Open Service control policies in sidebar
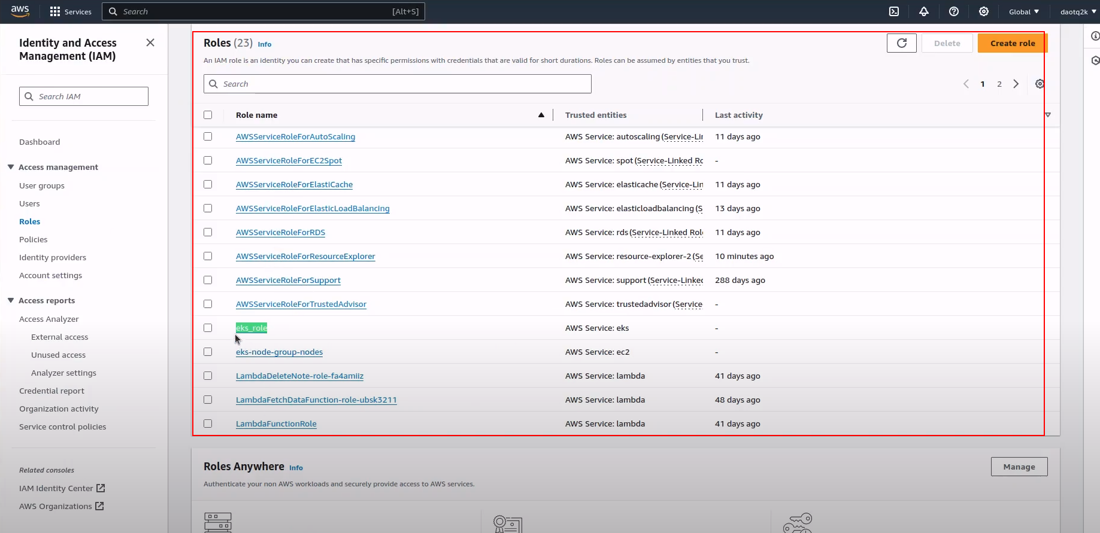Image resolution: width=1100 pixels, height=533 pixels. pos(62,427)
